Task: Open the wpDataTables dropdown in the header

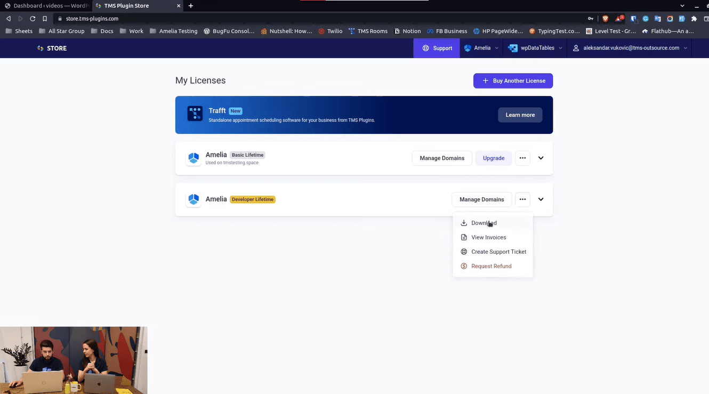Action: point(535,48)
